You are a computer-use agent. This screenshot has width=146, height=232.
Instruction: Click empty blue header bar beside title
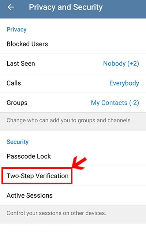click(124, 7)
